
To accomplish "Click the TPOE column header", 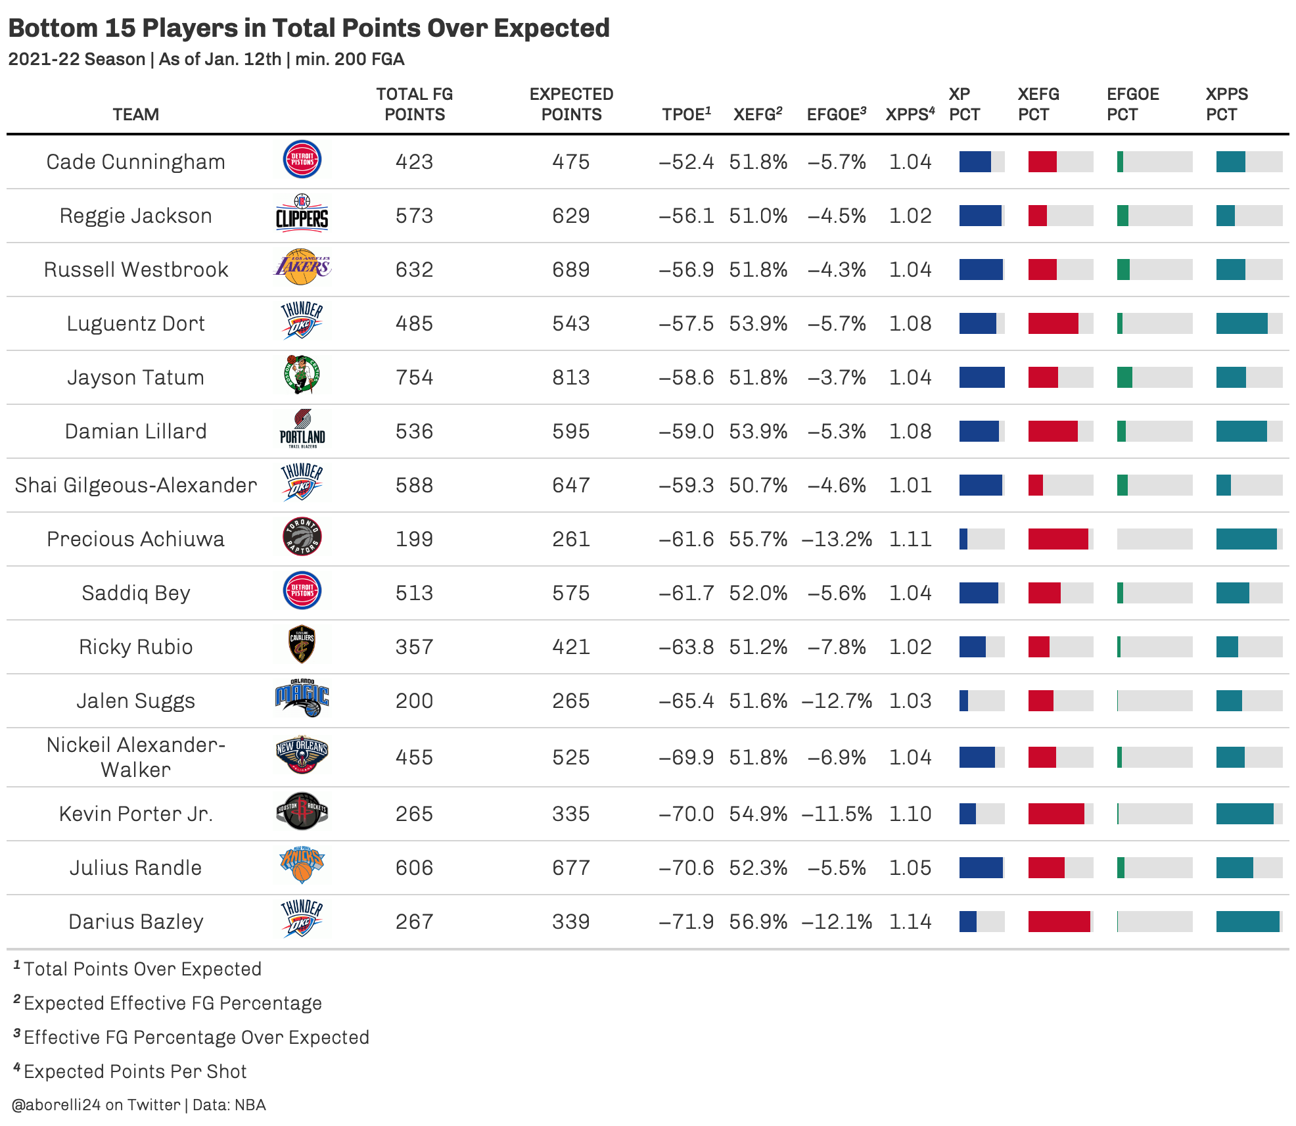I will click(x=687, y=114).
